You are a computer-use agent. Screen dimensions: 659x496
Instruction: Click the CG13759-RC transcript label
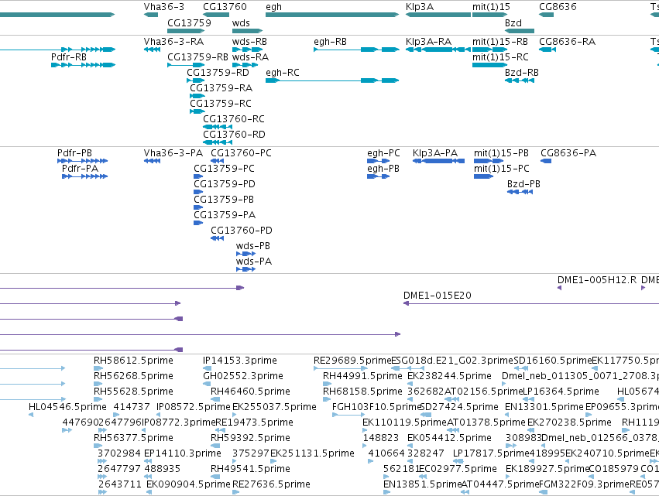(221, 104)
